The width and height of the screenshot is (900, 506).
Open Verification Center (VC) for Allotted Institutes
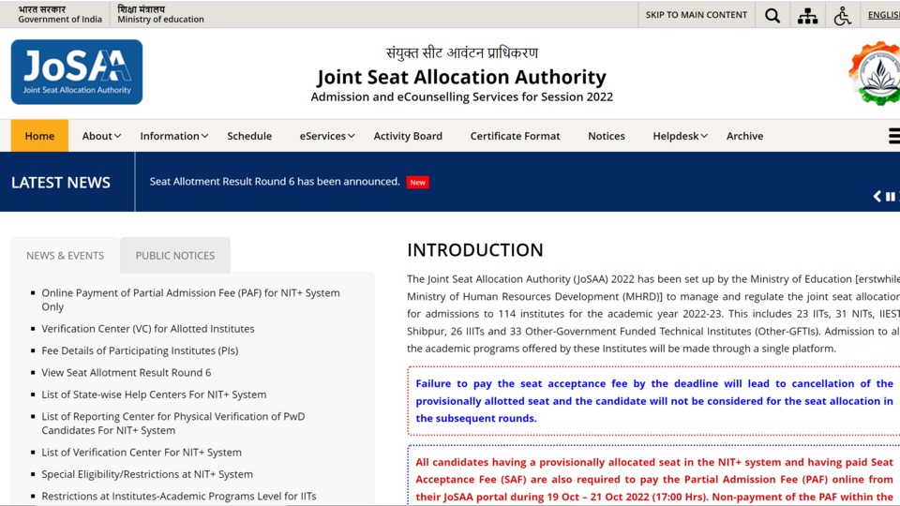tap(147, 329)
